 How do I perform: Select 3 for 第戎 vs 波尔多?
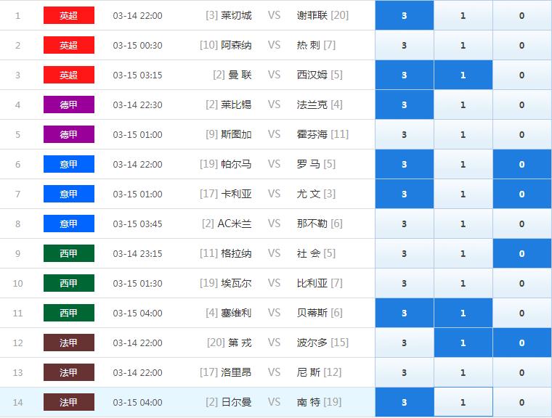tap(404, 343)
